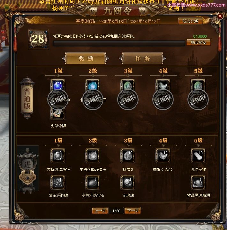Screen dimensions: 227x230
Task: Click the 高等淬炼宝石 gem icon
Action: (x=93, y=182)
